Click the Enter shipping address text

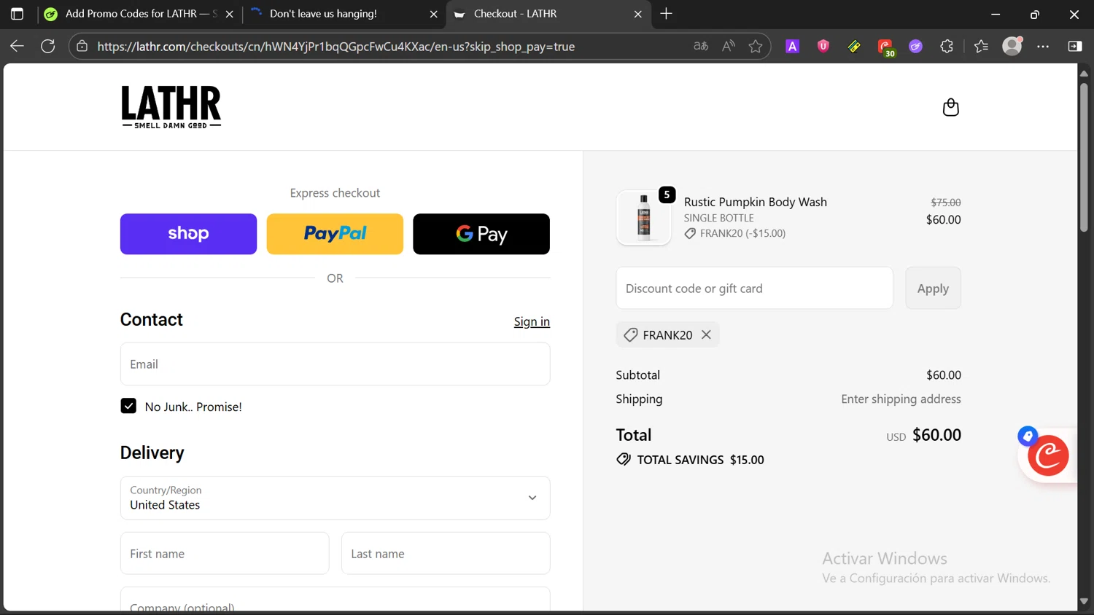point(901,399)
